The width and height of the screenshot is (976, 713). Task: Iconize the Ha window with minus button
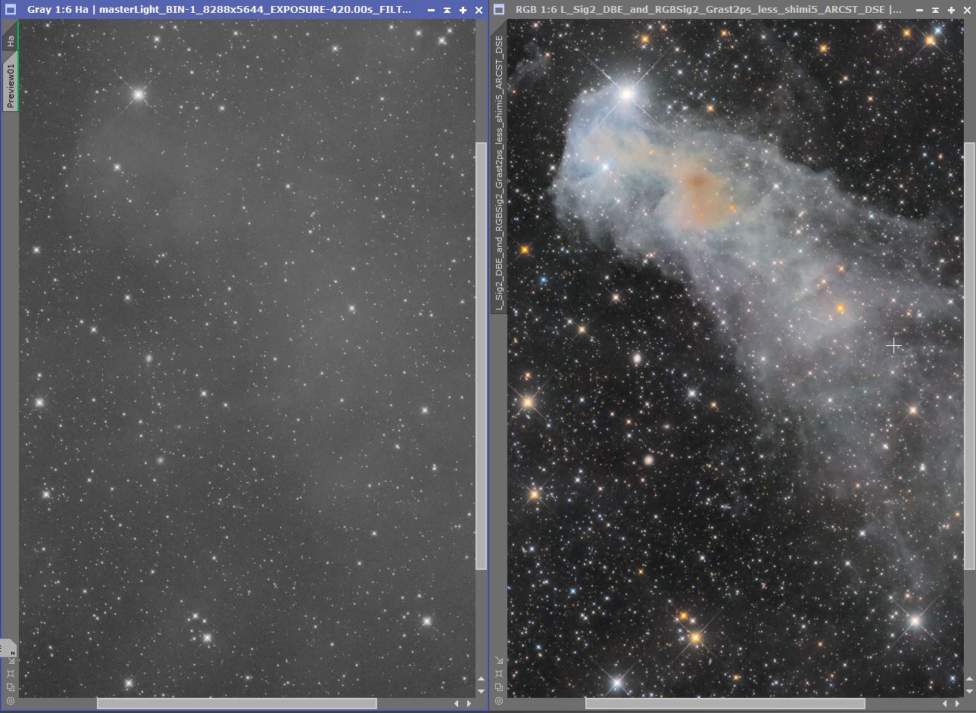(x=431, y=10)
